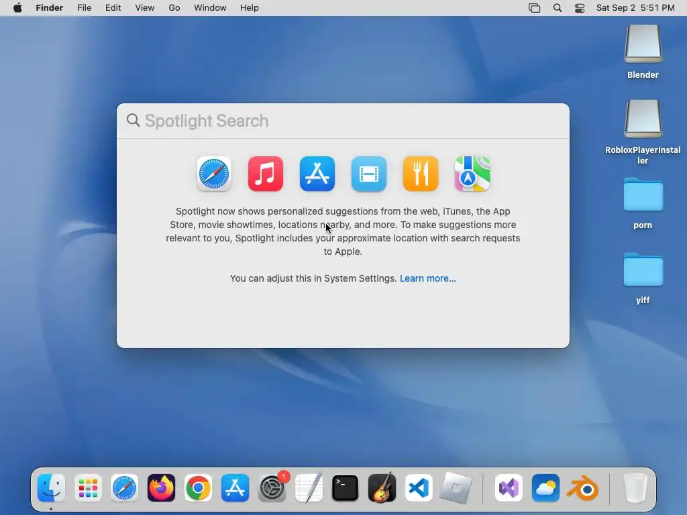Open the View menu

[145, 8]
